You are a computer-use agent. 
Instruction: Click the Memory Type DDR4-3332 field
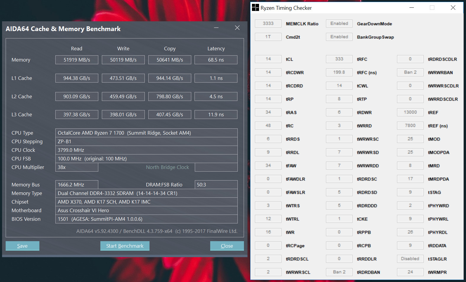tap(147, 193)
